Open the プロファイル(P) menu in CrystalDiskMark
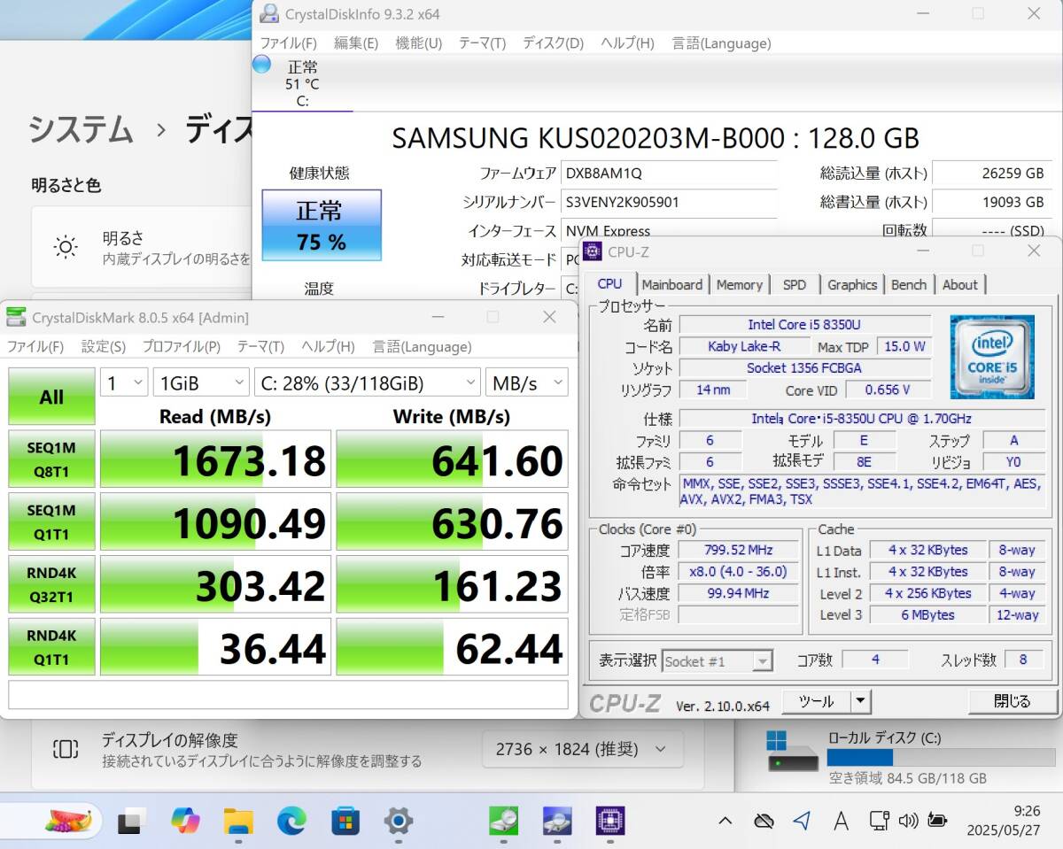The image size is (1063, 849). coord(182,347)
